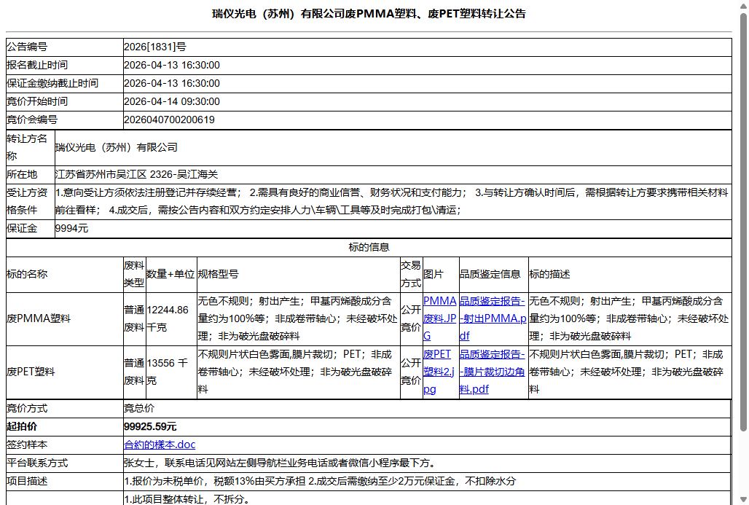Click the 标的描述 column header
Screen dimensions: 749x505
click(550, 274)
